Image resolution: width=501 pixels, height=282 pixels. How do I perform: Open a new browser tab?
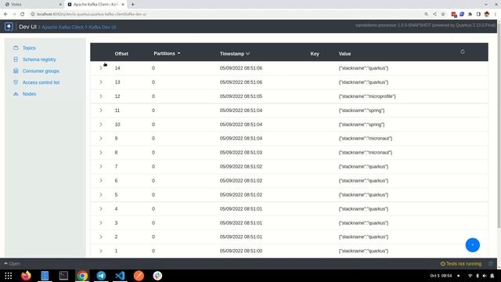(x=132, y=5)
